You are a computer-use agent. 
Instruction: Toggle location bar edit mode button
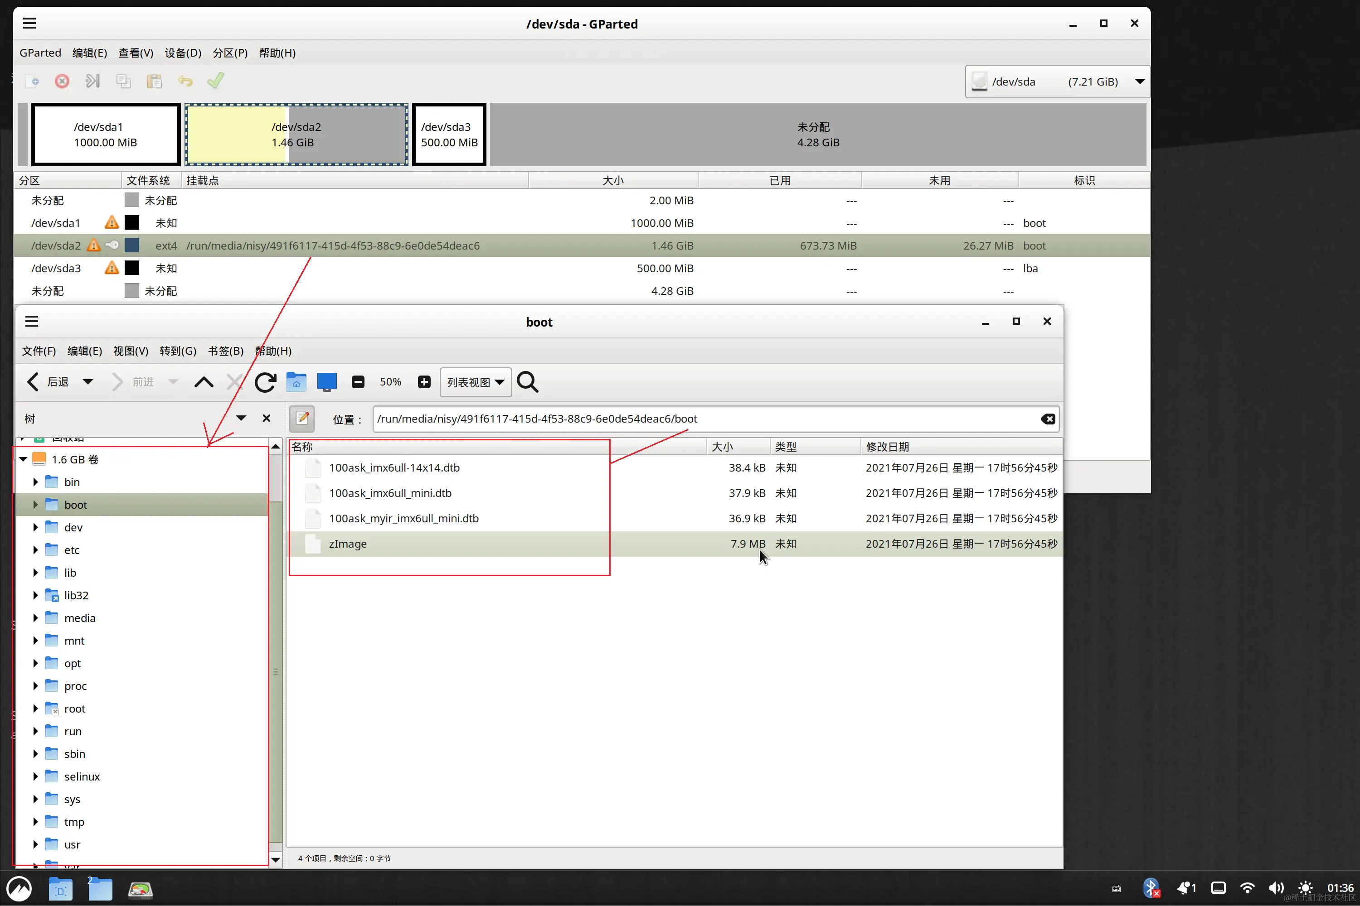pyautogui.click(x=302, y=419)
